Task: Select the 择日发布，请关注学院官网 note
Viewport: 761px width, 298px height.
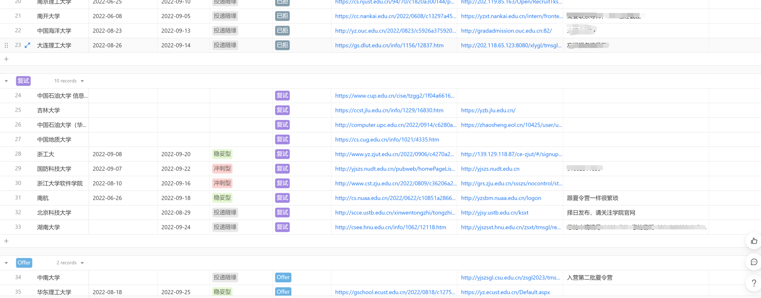Action: point(601,213)
